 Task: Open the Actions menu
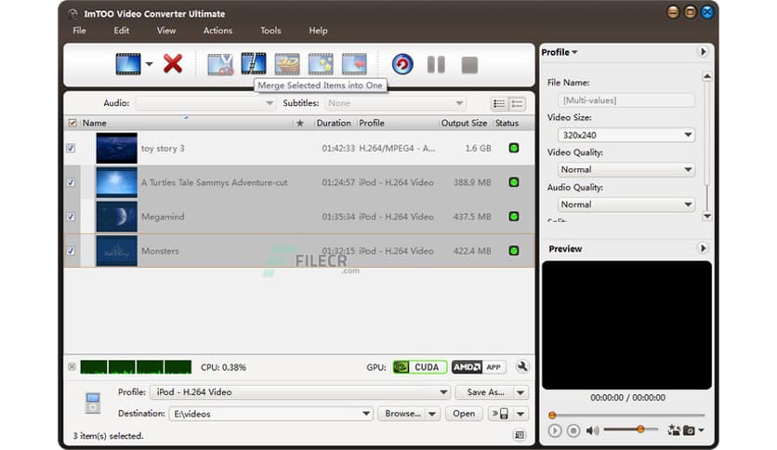(217, 31)
